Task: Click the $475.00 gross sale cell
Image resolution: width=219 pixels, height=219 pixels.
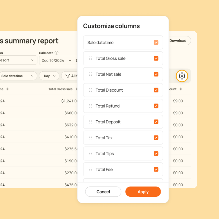Action: (71, 185)
